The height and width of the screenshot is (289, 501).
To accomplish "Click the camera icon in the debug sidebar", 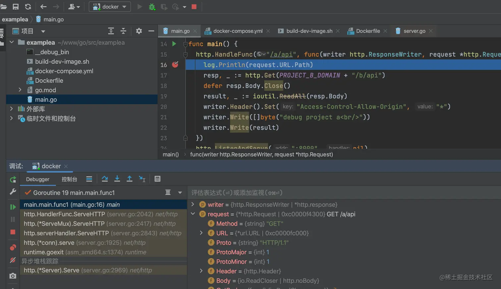I will click(13, 276).
